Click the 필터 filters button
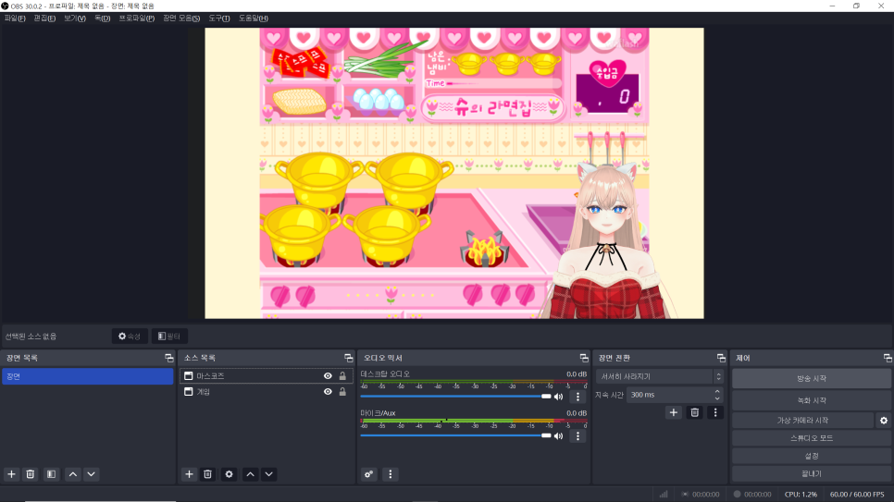This screenshot has width=894, height=502. (x=169, y=337)
